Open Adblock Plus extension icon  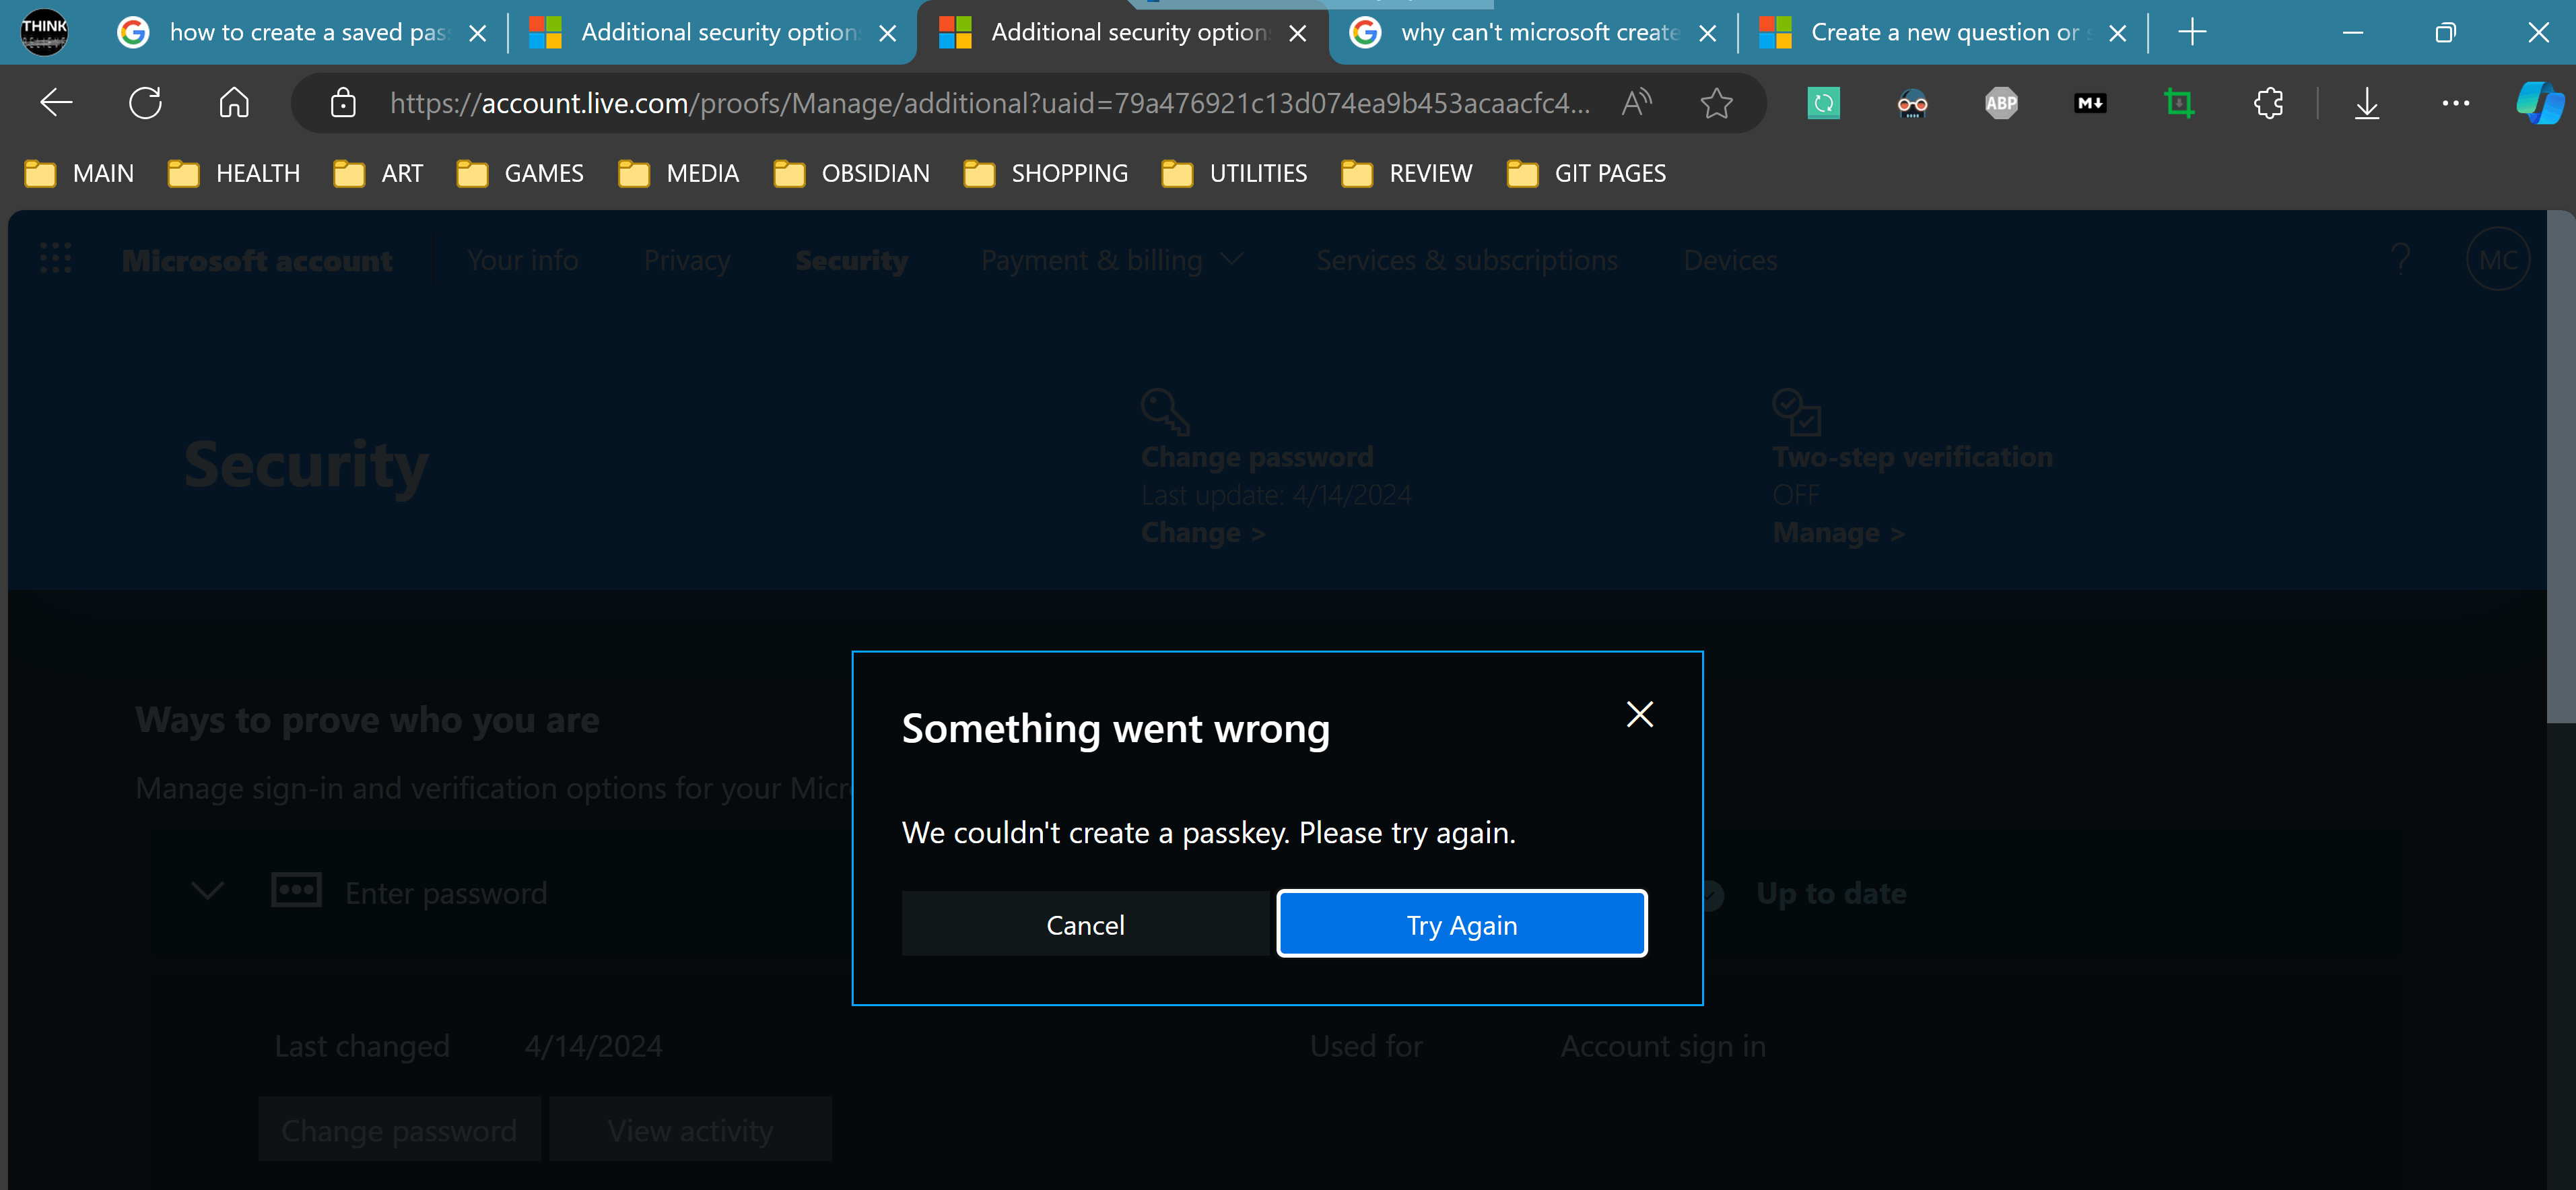pyautogui.click(x=2000, y=103)
